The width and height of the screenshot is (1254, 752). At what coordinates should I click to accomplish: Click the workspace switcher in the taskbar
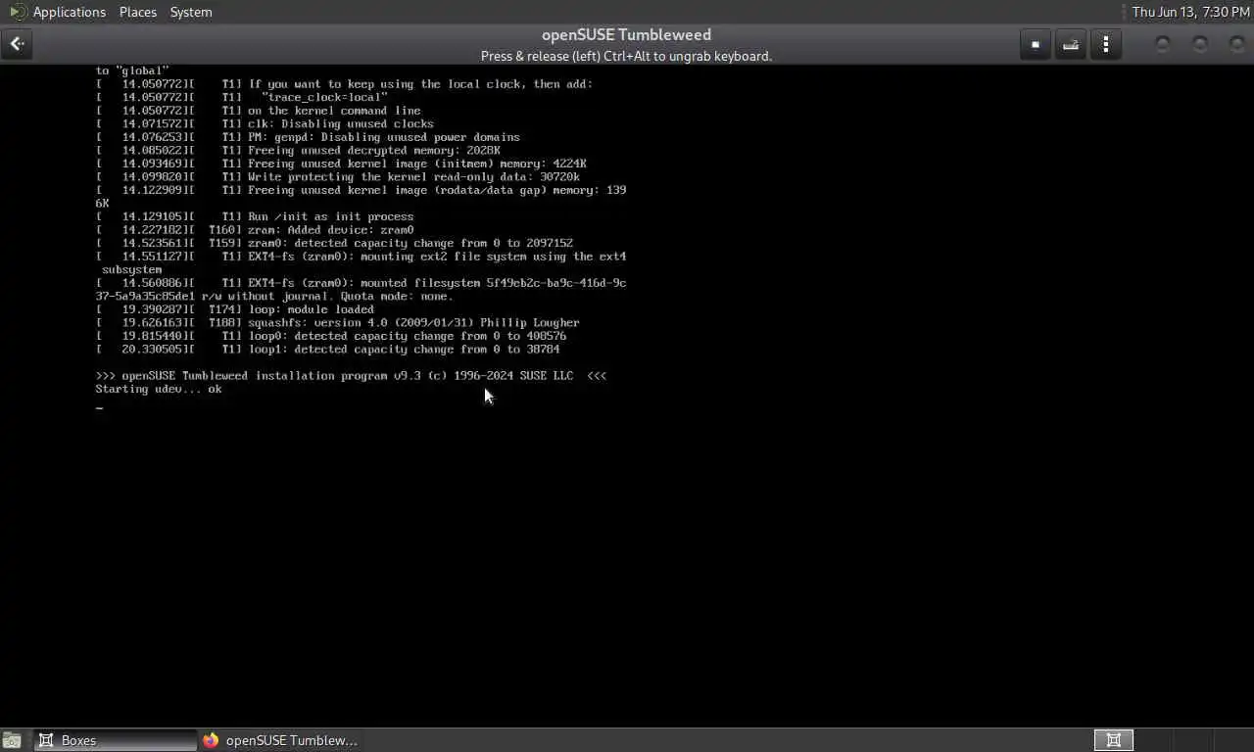pyautogui.click(x=1114, y=740)
